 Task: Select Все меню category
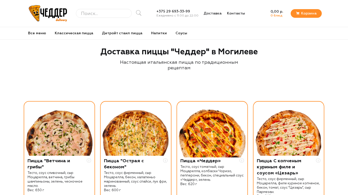pos(37,33)
